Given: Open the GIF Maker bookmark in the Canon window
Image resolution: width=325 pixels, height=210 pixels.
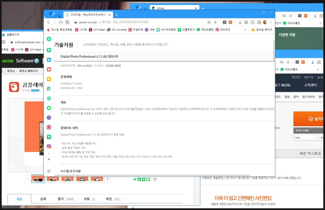Looking at the screenshot, I should [x=97, y=30].
